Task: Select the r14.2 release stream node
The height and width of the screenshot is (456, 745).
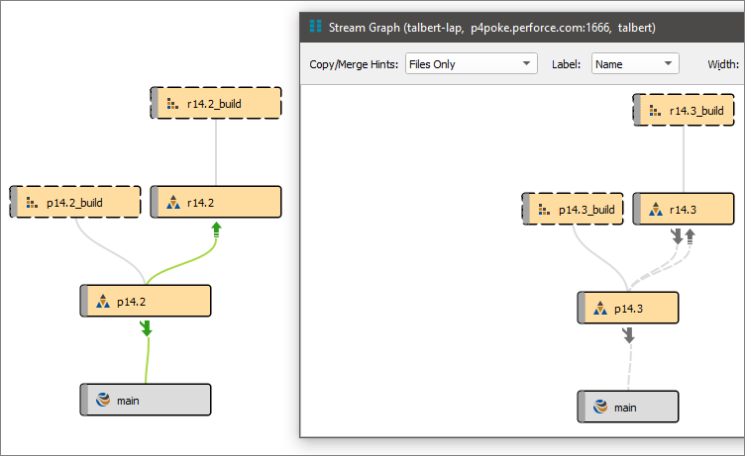Action: [x=216, y=202]
